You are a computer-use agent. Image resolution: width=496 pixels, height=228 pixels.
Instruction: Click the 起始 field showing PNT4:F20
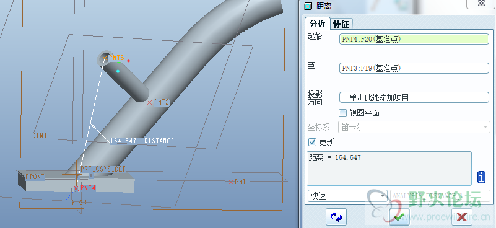(x=414, y=39)
